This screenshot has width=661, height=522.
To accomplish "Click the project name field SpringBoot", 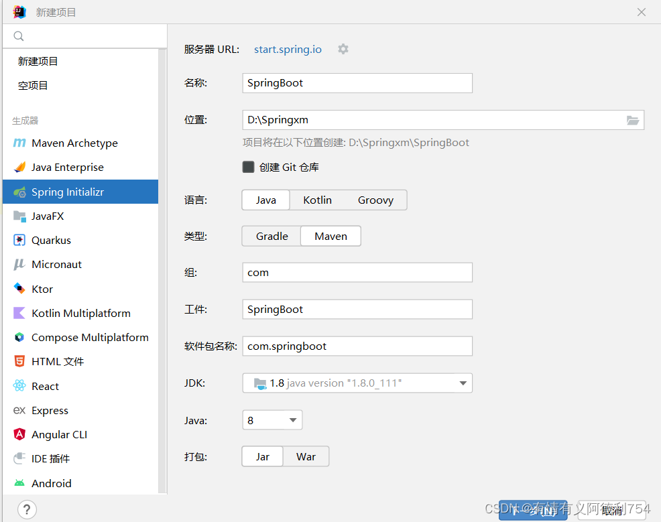I will 357,83.
